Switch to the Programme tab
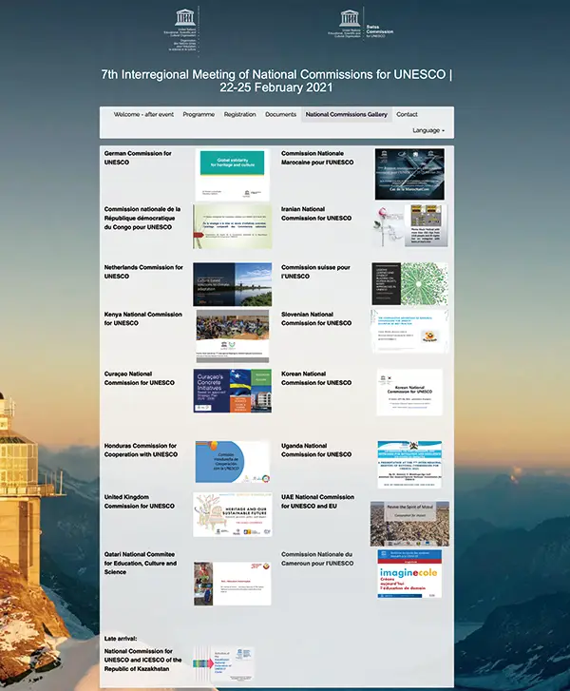 pos(199,114)
